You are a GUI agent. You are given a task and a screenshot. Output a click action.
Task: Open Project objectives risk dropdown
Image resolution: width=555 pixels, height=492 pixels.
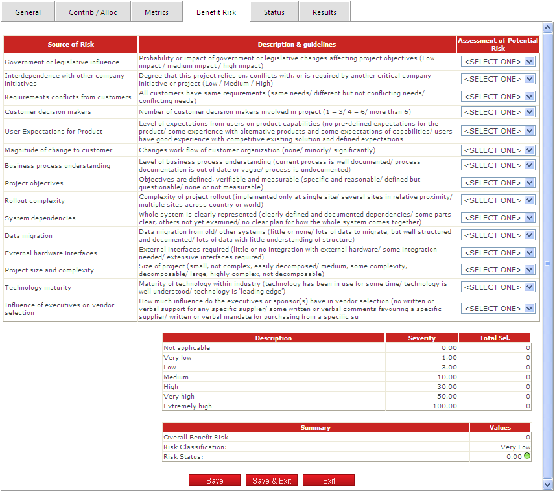(497, 183)
